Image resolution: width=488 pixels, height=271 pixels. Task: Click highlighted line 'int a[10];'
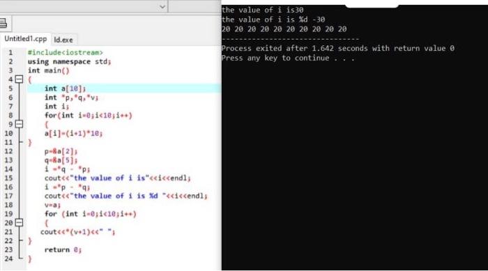[x=125, y=88]
